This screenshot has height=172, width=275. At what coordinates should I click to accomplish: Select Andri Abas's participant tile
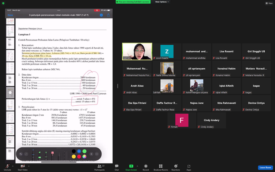(x=137, y=86)
